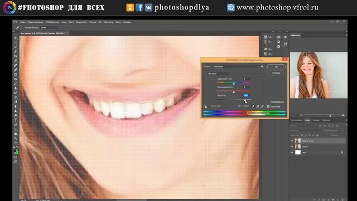
Task: Click the add-to-sample eyedropper in dialog
Action: point(258,106)
